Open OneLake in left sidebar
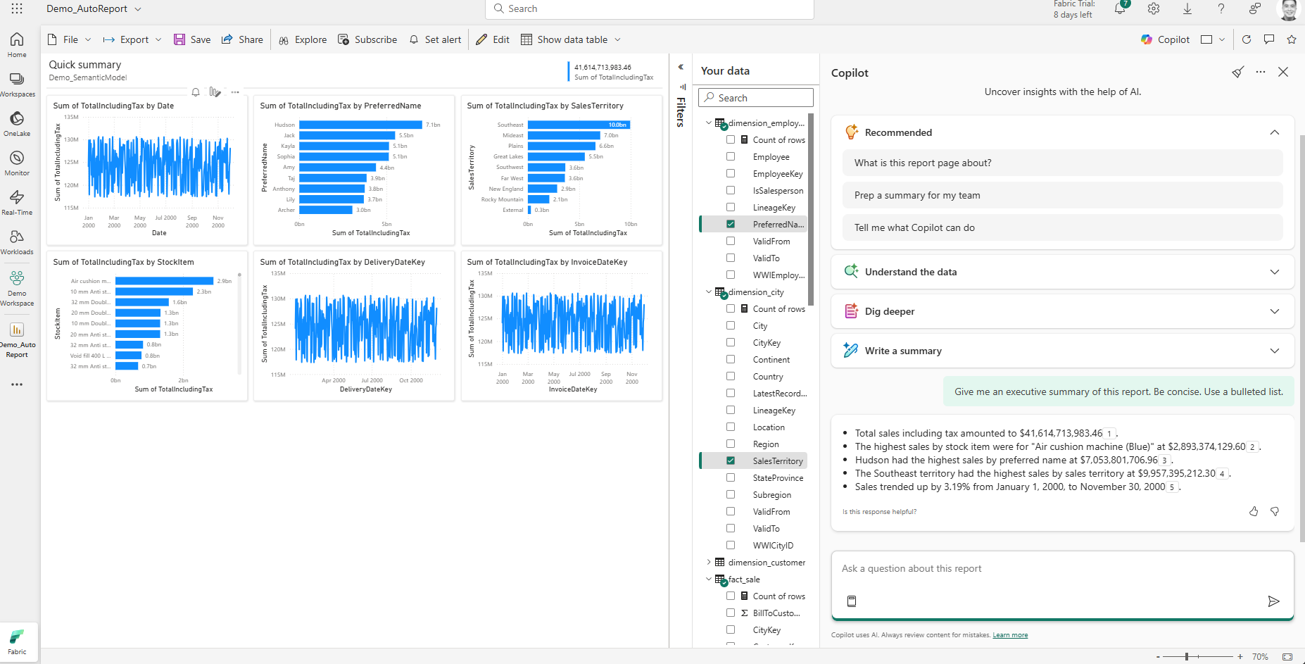Screen dimensions: 1305x664 17,124
